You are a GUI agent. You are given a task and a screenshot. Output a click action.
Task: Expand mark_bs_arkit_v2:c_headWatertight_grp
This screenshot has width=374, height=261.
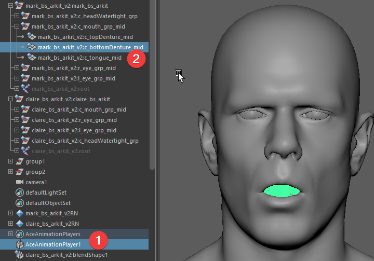coord(17,16)
